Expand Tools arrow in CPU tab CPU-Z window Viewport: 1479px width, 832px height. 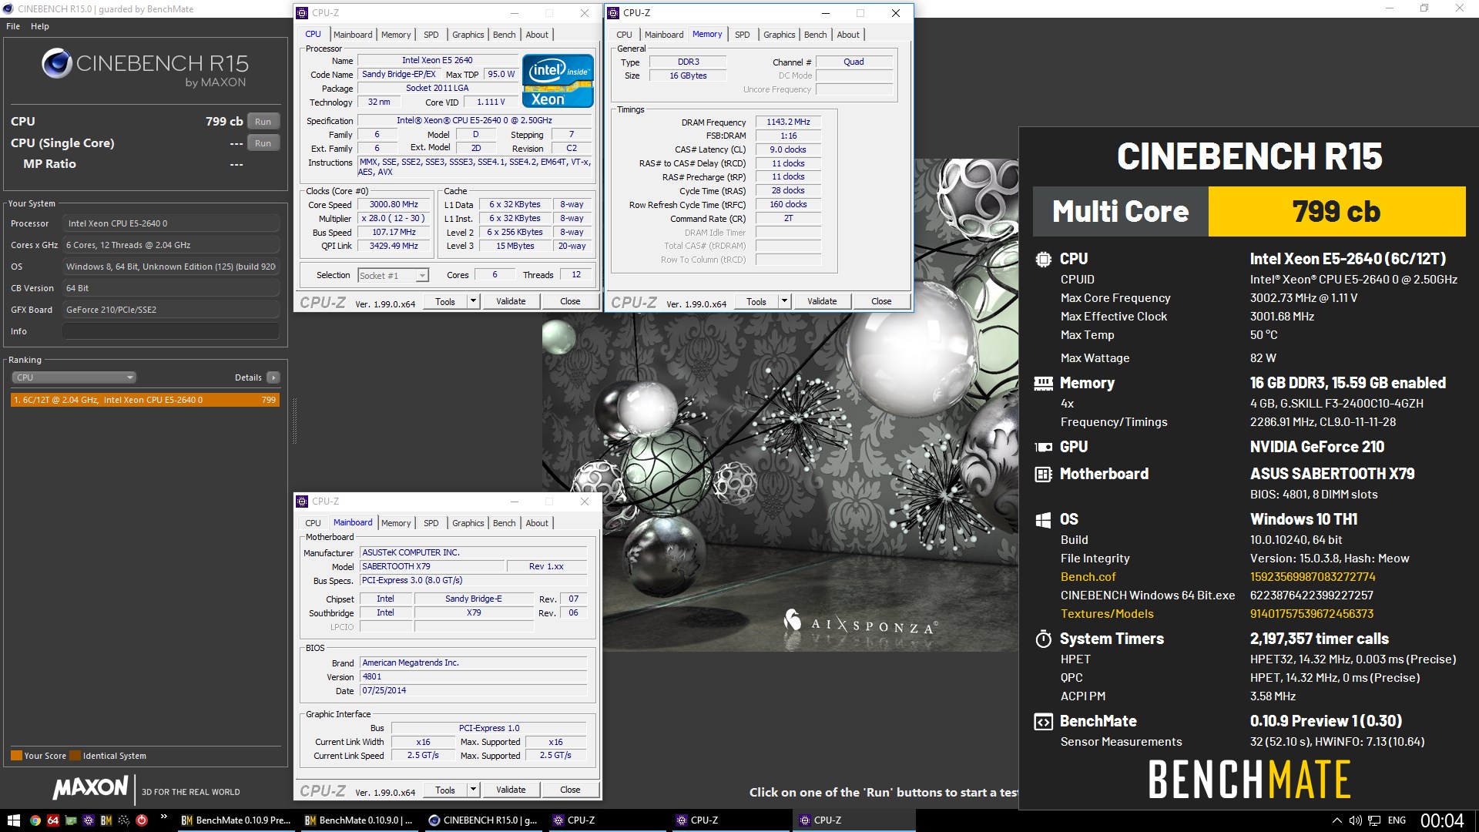click(474, 301)
